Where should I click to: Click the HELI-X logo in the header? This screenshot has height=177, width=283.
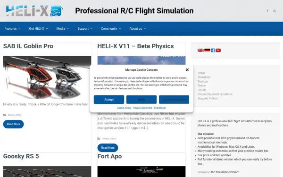tap(34, 11)
